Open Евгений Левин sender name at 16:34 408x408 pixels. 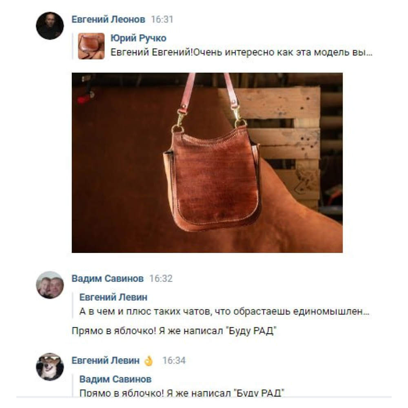[106, 360]
